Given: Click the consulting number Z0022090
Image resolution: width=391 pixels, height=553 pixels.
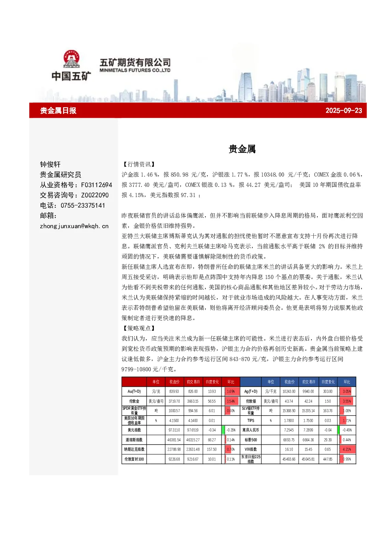Looking at the screenshot, I should point(95,195).
